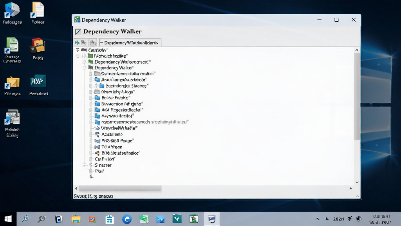Viewport: 401px width, 226px height.
Task: Click the gray module icon of 'Orentloly A lega' row
Action: click(x=97, y=92)
